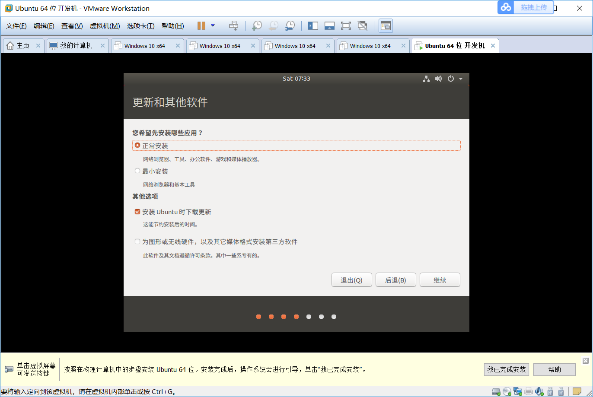Screen dimensions: 593x397
Task: Open the snapshot manager wrench-clock icon
Action: (290, 26)
